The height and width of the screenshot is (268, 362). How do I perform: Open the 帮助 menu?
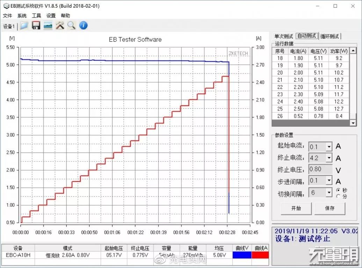point(65,16)
